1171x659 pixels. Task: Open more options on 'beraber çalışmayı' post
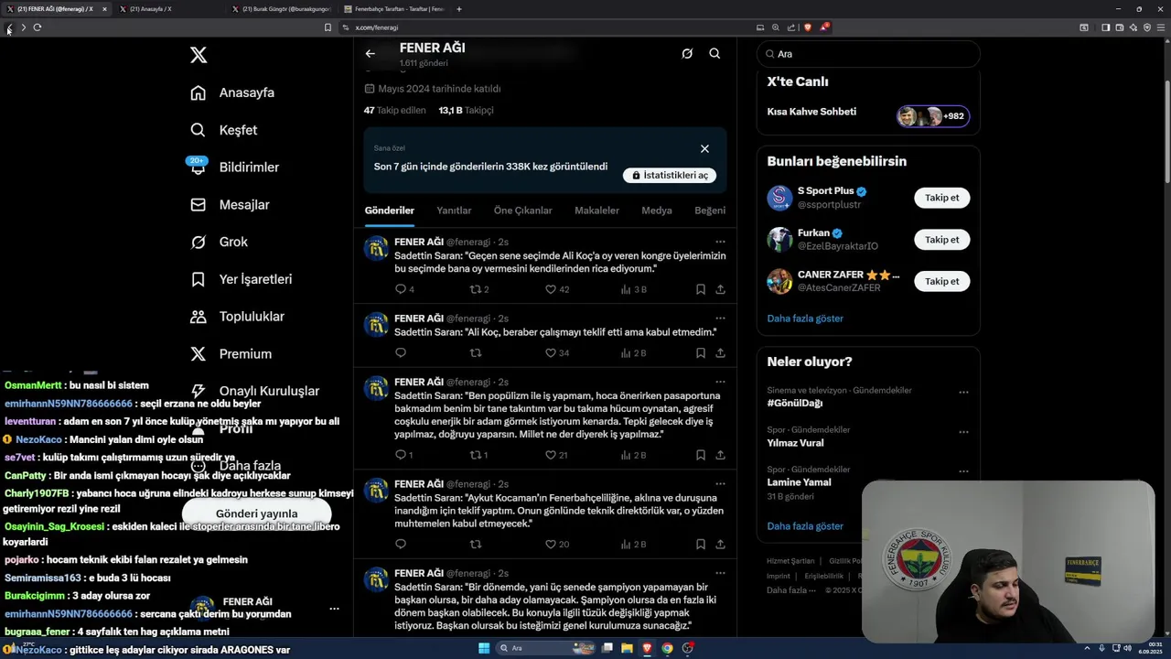(720, 319)
